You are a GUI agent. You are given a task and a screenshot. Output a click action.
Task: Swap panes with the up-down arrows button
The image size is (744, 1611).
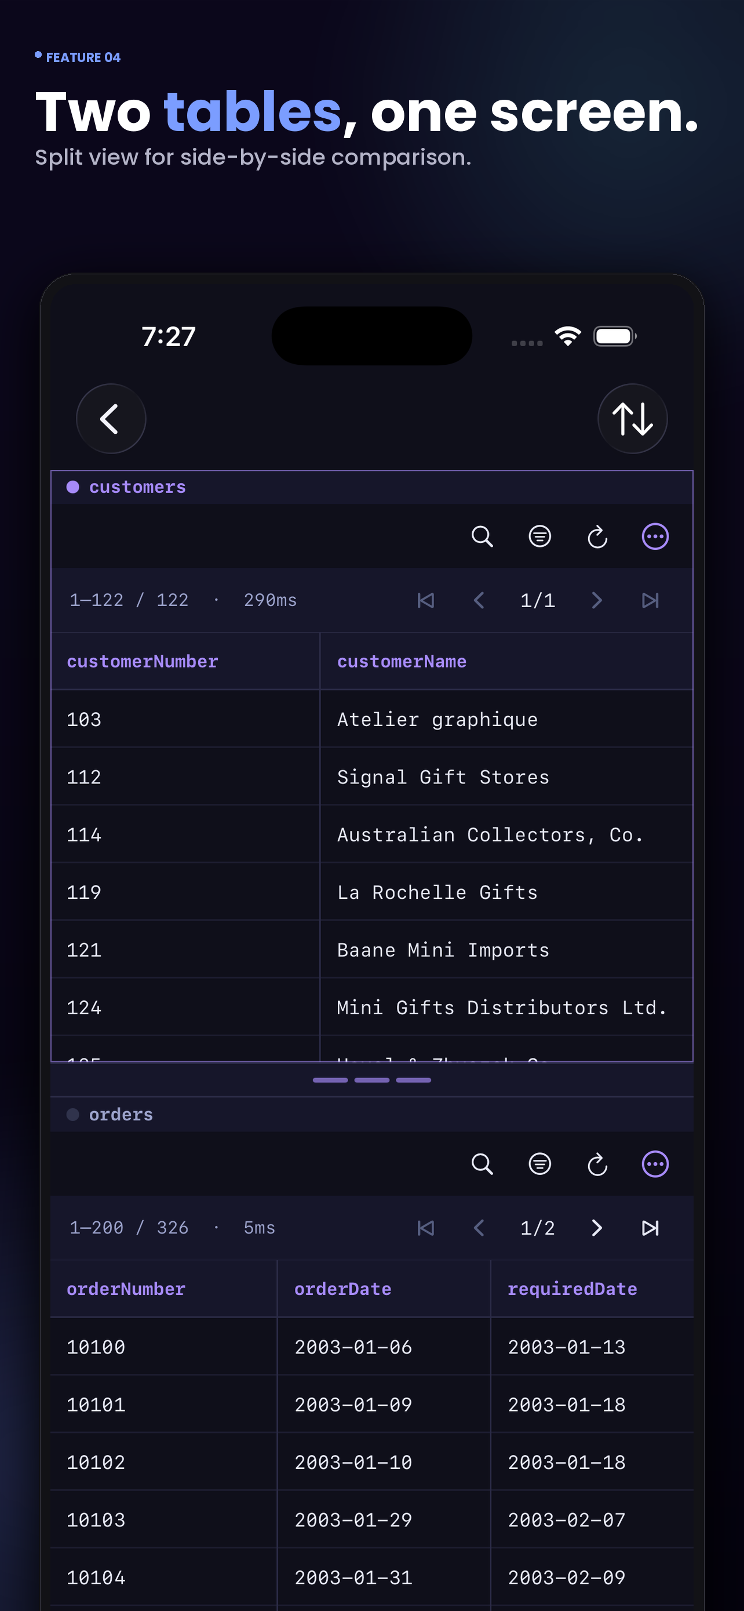point(632,418)
